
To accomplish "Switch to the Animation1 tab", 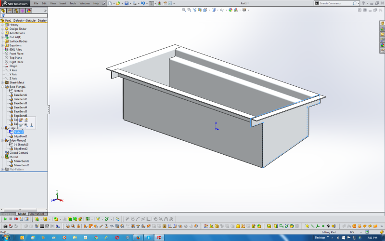I will (37, 214).
